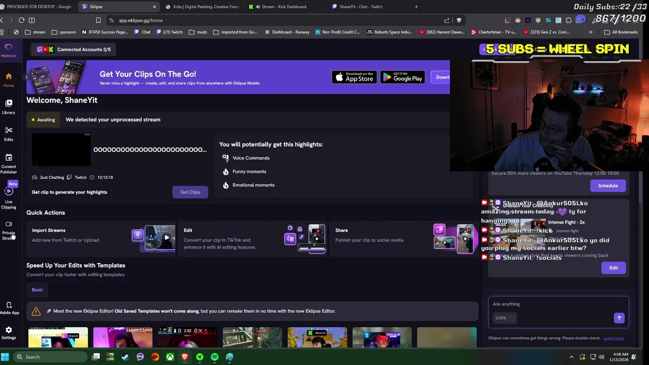Screen dimensions: 649x365
Task: Show hidden system tray icons
Action: tap(571, 357)
